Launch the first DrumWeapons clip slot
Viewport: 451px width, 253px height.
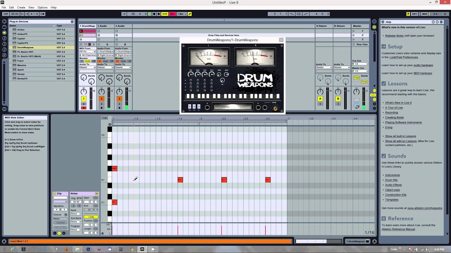(x=81, y=31)
